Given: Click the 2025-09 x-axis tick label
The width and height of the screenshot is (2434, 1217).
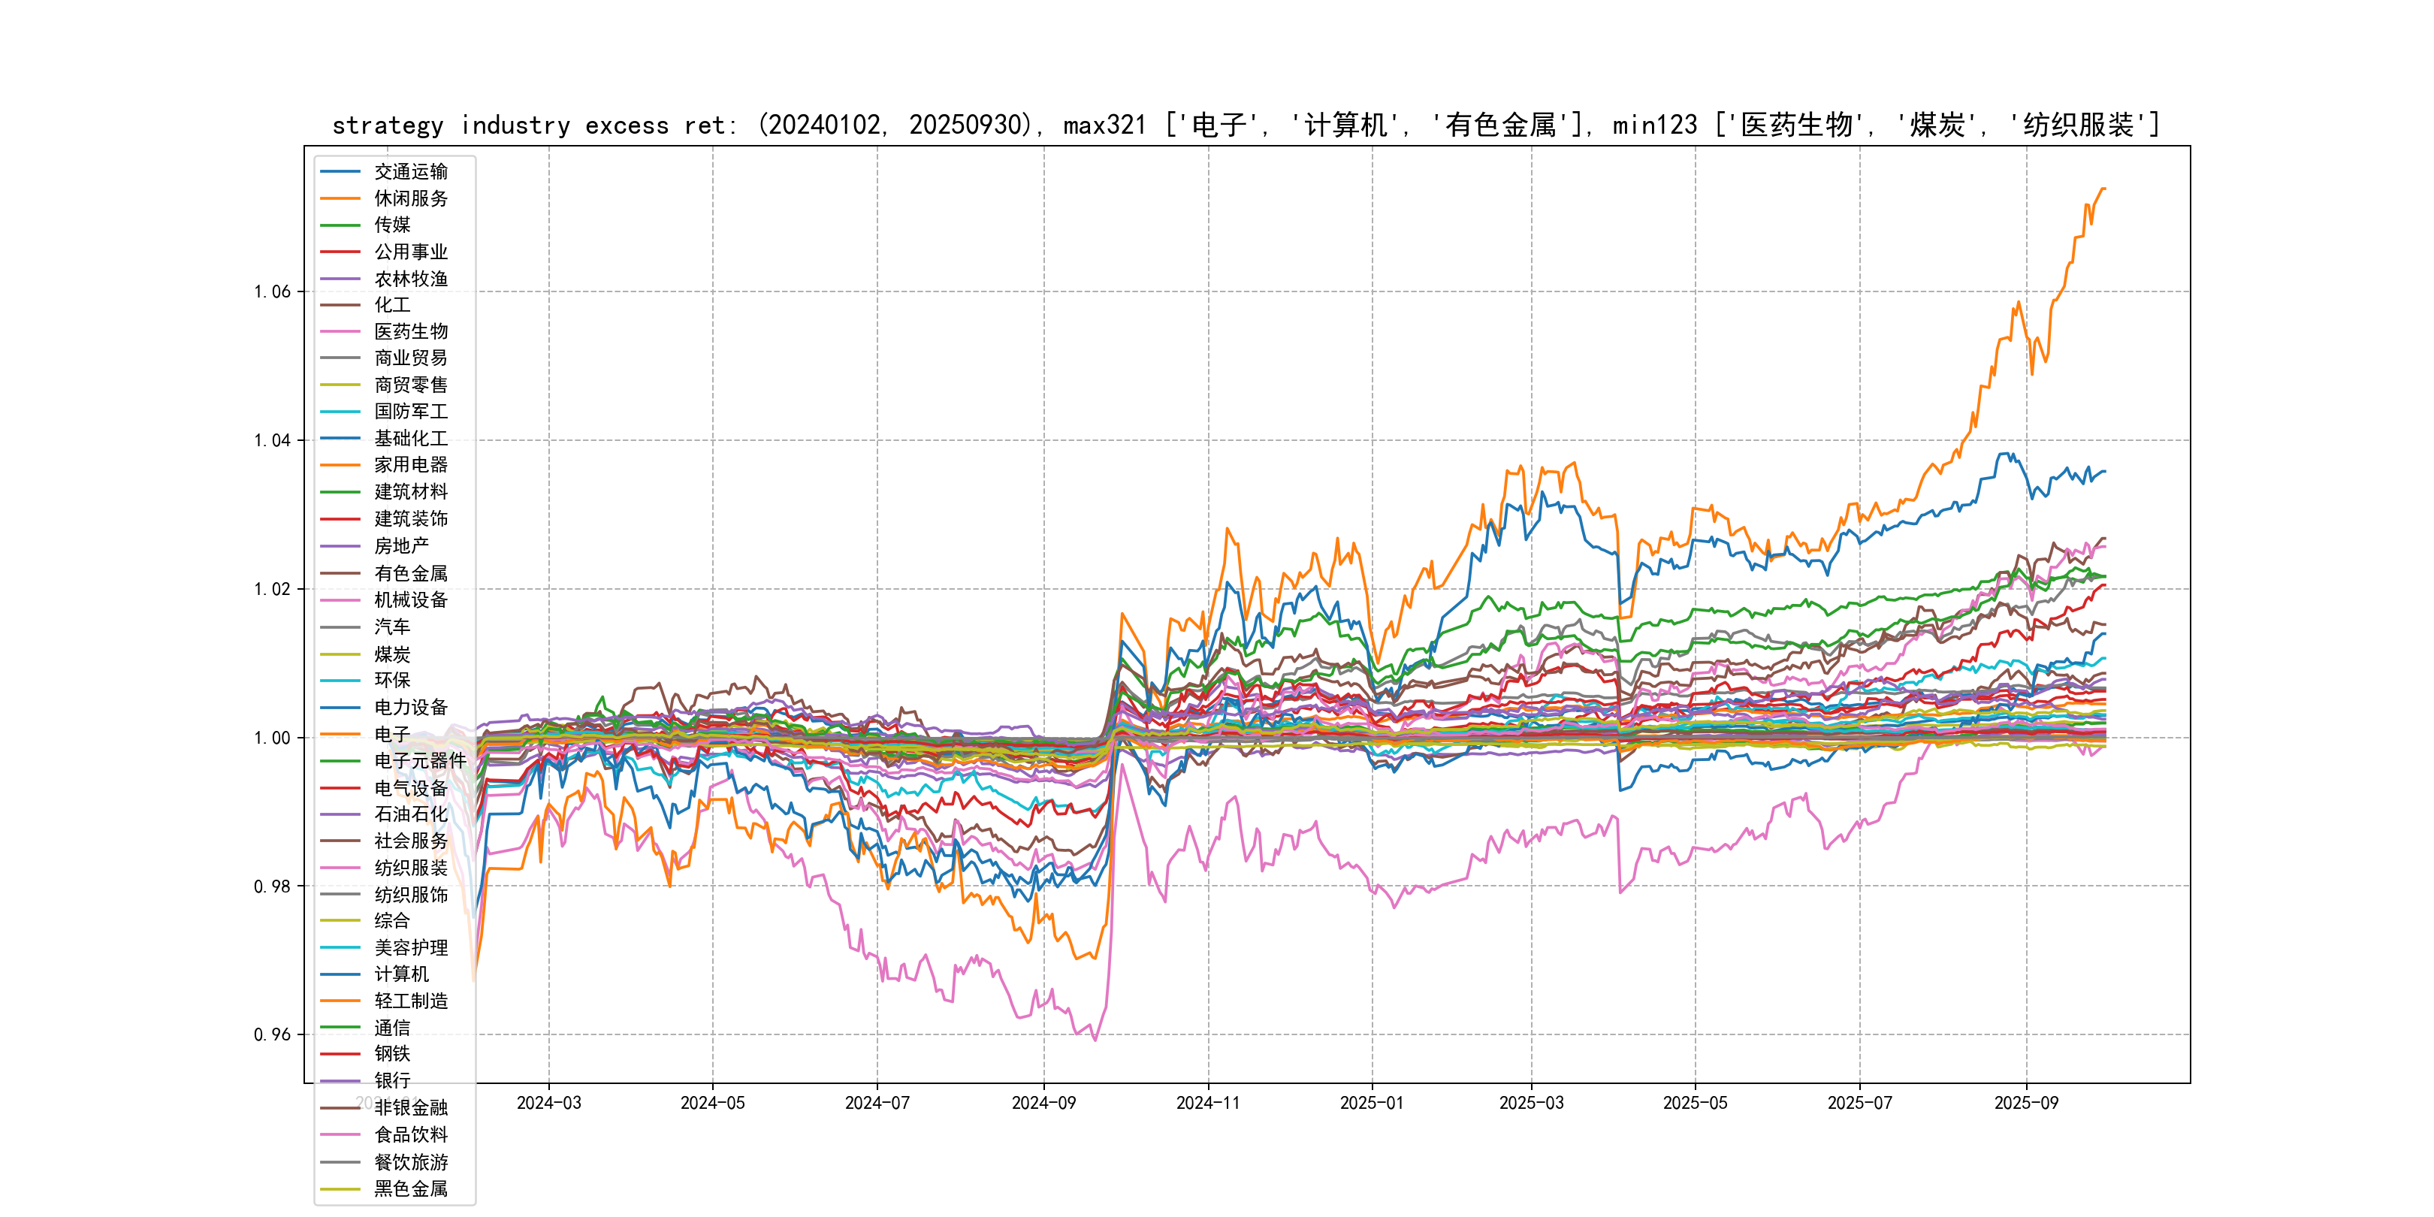Looking at the screenshot, I should 2026,1103.
